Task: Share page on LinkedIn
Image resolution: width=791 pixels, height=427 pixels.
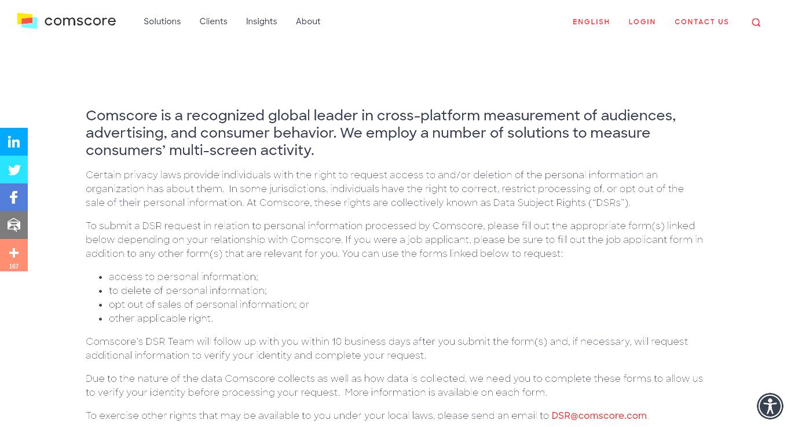Action: (14, 142)
